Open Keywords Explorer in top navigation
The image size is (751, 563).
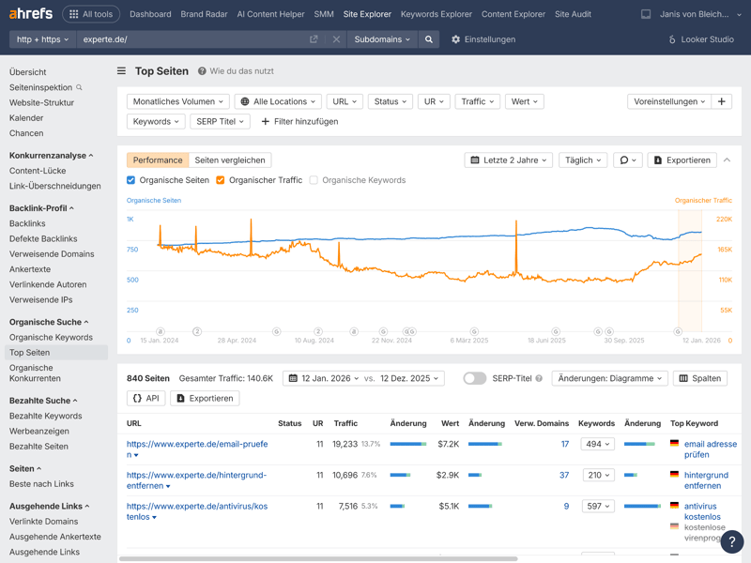(x=436, y=14)
